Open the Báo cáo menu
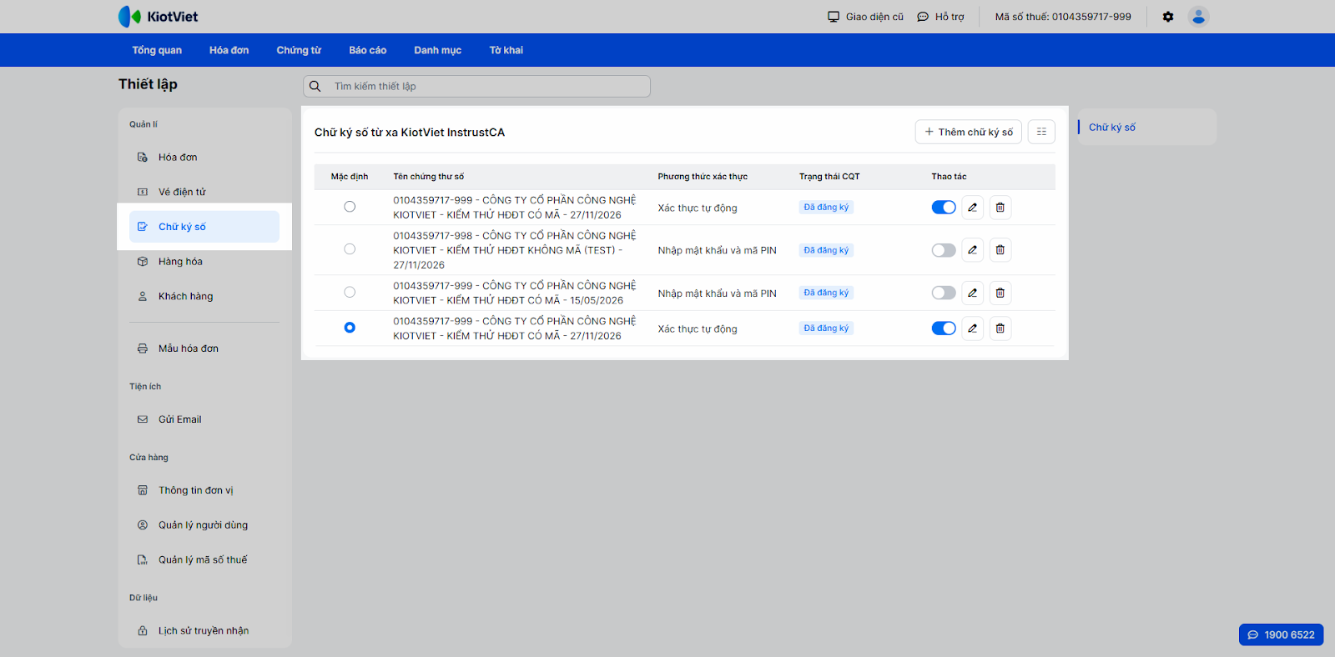The image size is (1335, 657). [x=368, y=50]
